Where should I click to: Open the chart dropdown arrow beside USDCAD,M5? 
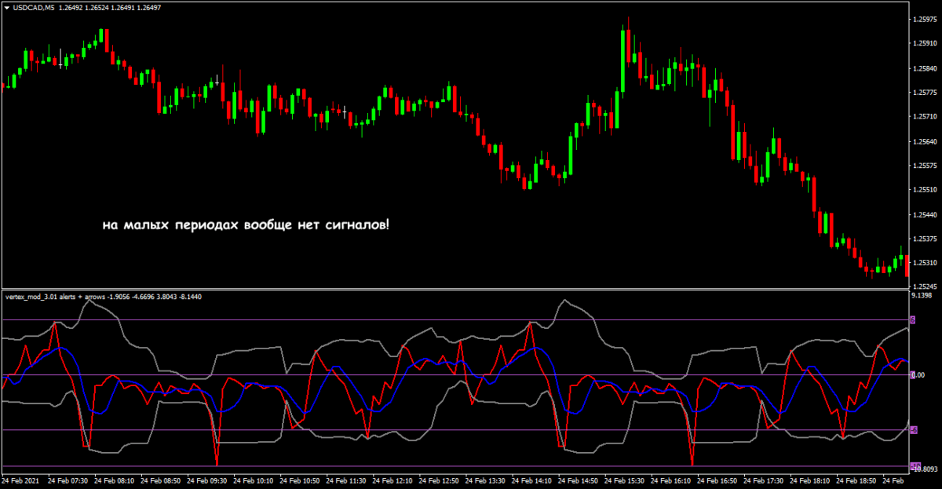[x=7, y=8]
